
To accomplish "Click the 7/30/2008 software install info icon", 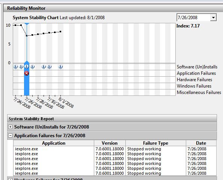I will coord(49,67).
